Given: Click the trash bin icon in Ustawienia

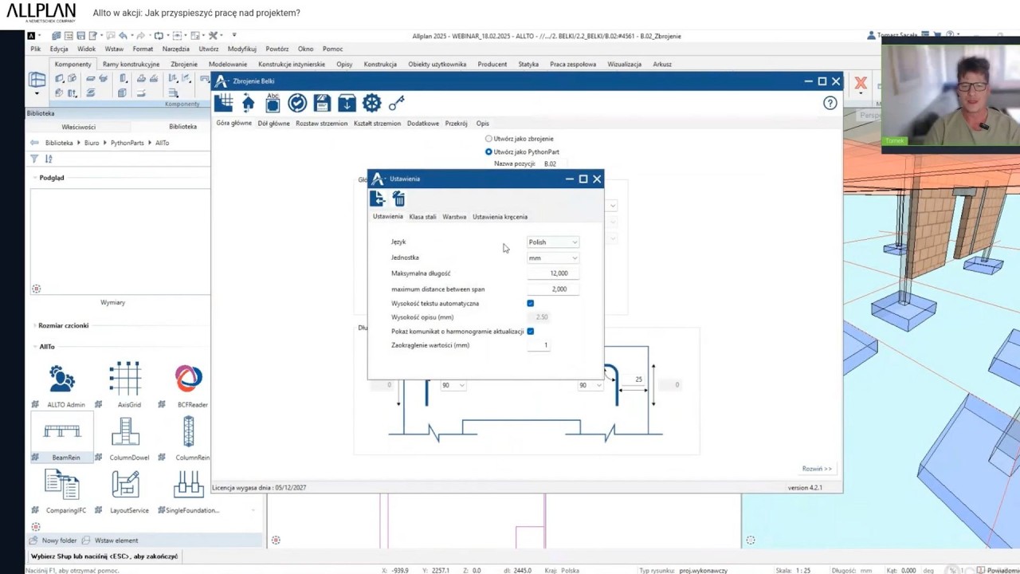Looking at the screenshot, I should tap(399, 199).
